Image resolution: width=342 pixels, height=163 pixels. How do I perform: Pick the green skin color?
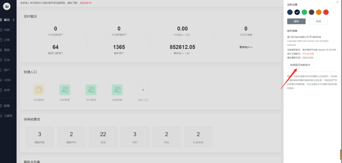304,12
